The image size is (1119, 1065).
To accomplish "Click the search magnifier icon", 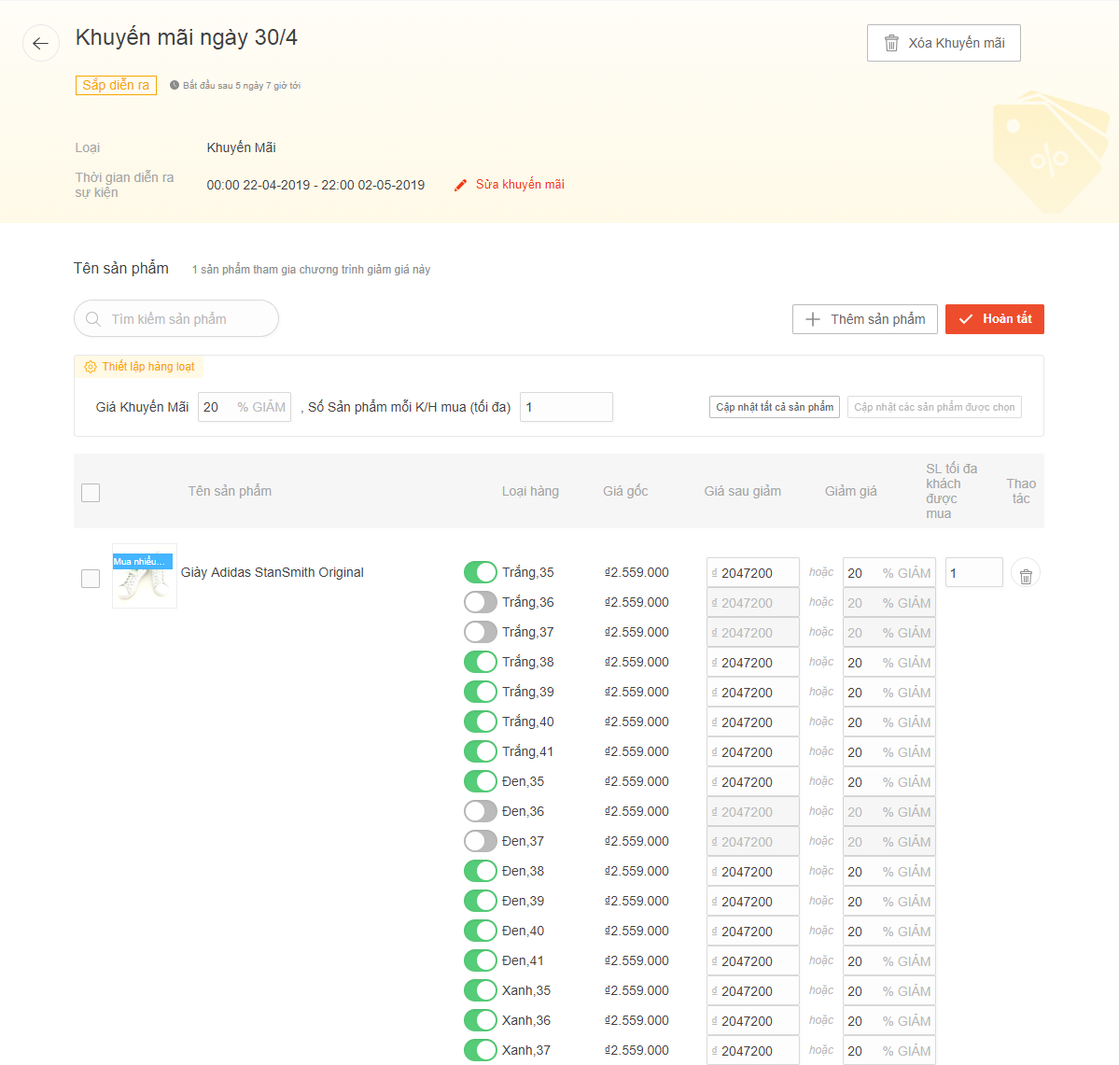I will click(93, 319).
